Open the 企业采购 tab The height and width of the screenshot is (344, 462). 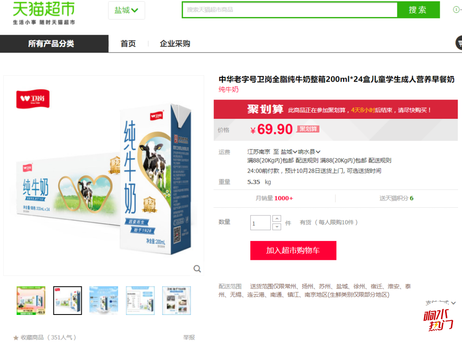pos(175,44)
